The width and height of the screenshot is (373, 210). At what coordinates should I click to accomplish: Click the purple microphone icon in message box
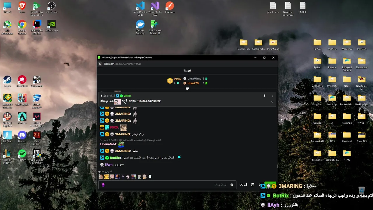pos(103,185)
